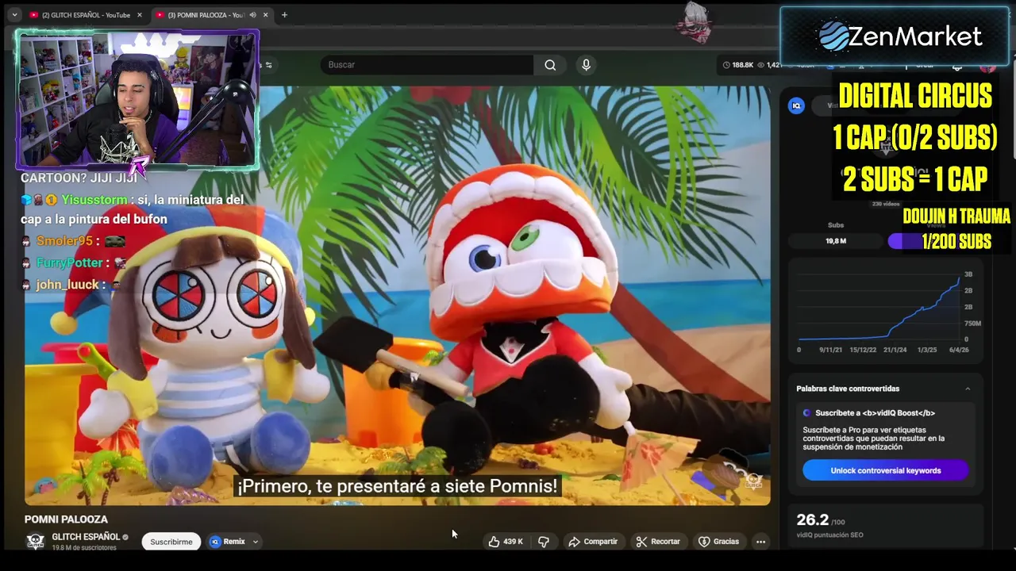Image resolution: width=1016 pixels, height=571 pixels.
Task: Click the POMNI PALOOZA video title
Action: 66,519
